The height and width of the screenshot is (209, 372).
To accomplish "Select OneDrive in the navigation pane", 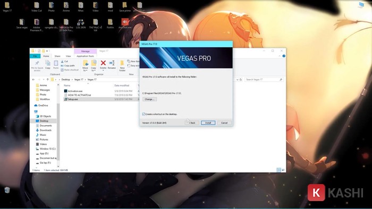I will [43, 106].
